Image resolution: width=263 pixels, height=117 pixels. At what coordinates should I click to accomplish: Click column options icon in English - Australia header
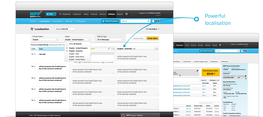(157, 49)
